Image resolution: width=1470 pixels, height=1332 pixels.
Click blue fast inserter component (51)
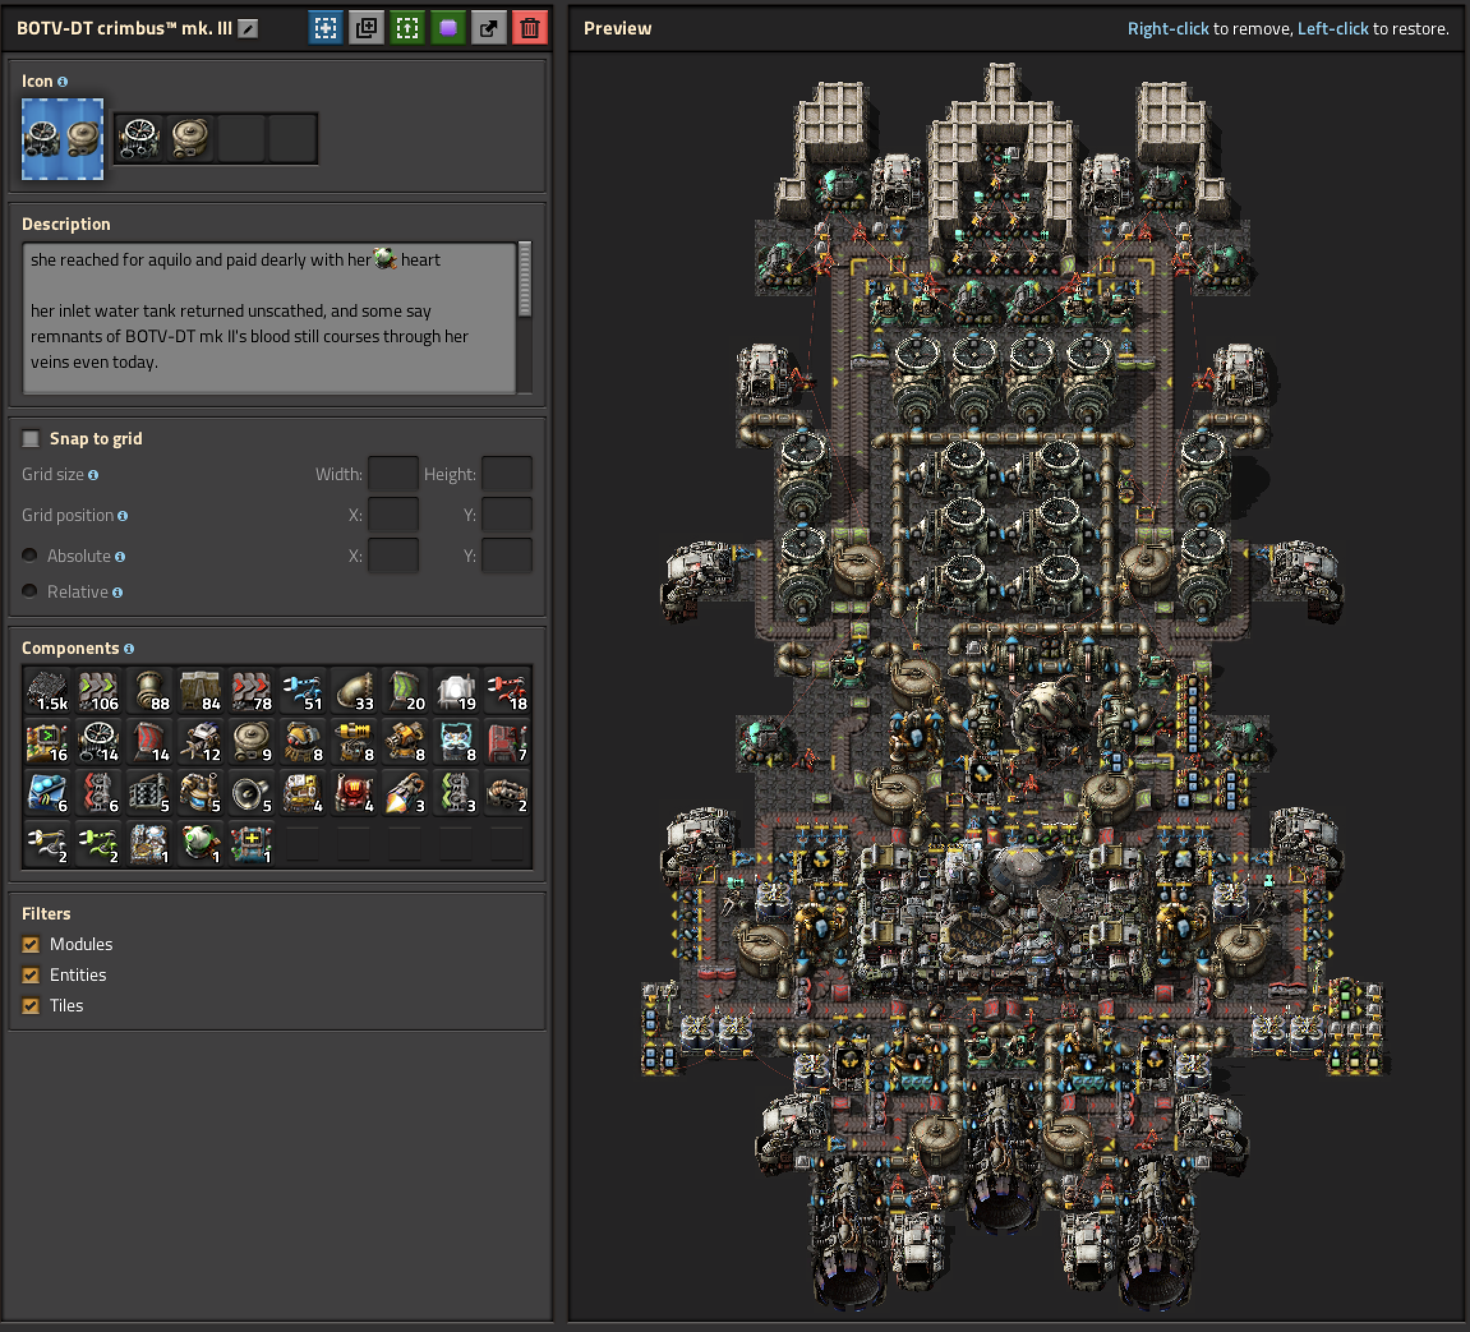[303, 690]
